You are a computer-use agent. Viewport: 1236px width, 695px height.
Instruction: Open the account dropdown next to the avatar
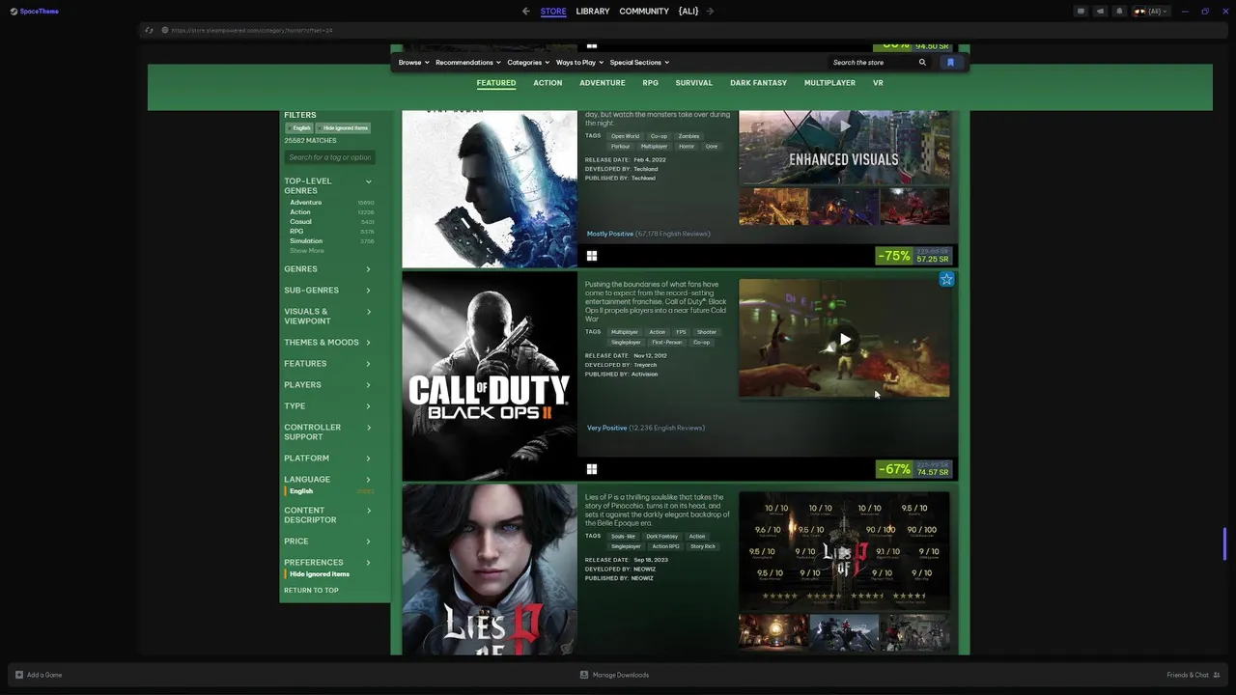pos(1151,12)
